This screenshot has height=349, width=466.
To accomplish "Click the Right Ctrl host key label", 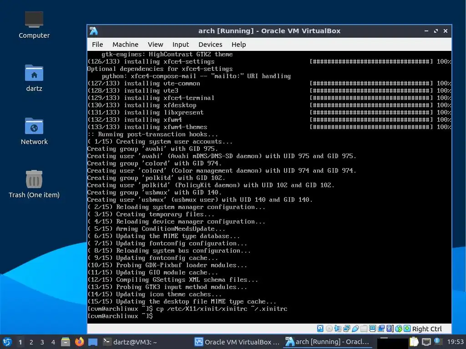I will 427,329.
